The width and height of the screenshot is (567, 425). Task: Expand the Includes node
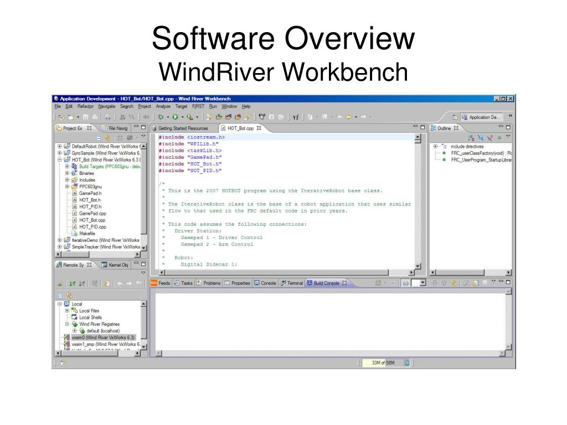point(67,180)
